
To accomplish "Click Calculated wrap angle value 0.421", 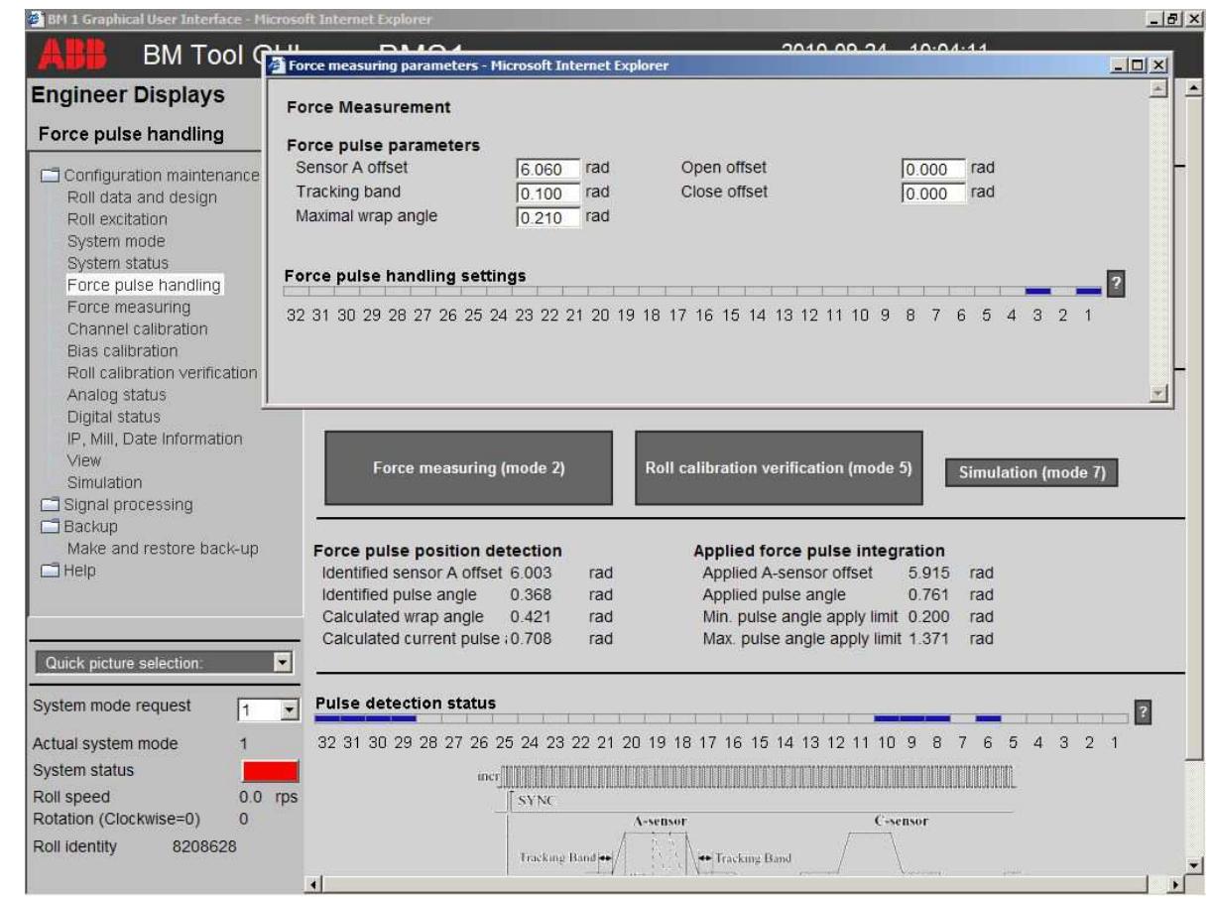I will pos(531,617).
